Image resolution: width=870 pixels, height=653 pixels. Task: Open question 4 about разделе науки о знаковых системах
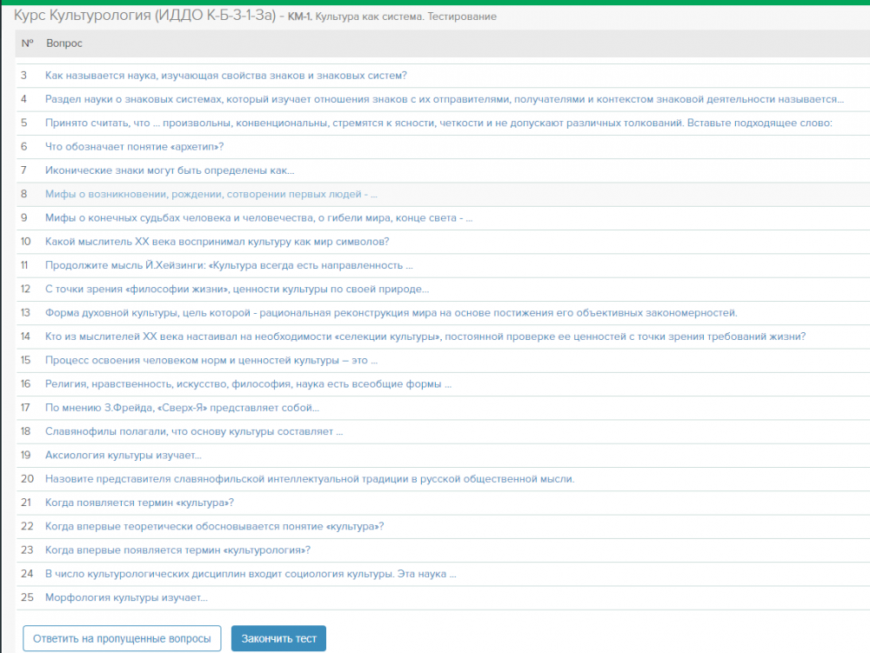(x=445, y=99)
